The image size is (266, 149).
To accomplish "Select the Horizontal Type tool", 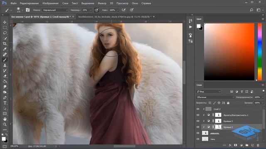I will click(5, 103).
